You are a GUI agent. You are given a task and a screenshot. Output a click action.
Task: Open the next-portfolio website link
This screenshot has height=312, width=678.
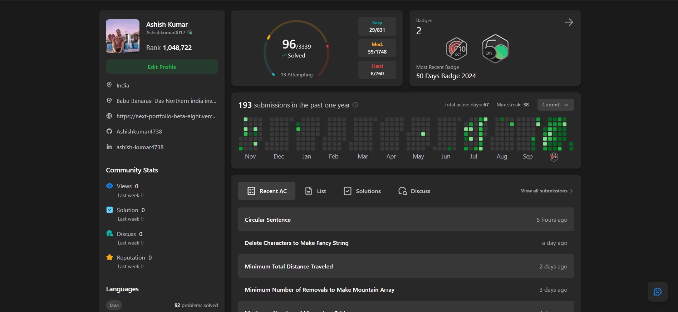[167, 116]
